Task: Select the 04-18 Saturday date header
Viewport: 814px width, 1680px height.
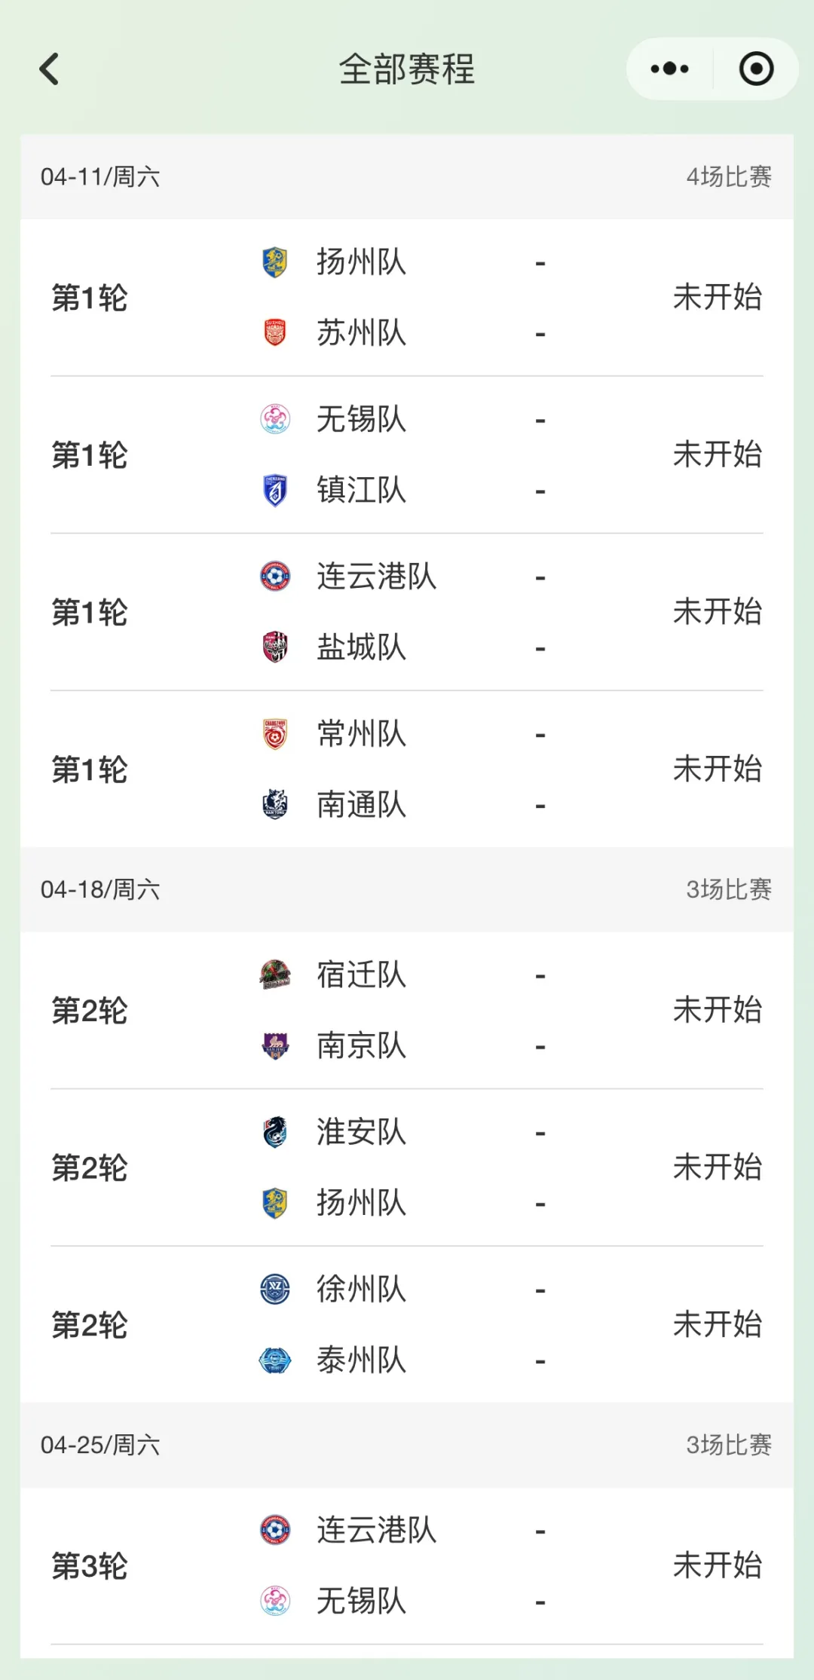Action: coord(100,889)
